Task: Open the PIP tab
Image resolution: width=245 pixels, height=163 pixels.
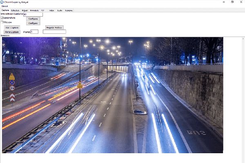Action: click(x=42, y=11)
